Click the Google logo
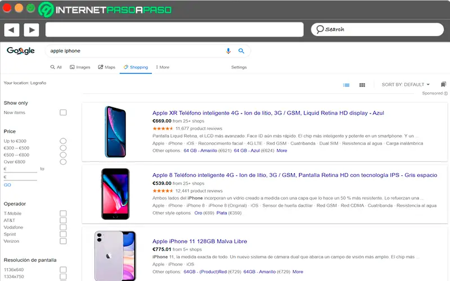Image resolution: width=450 pixels, height=281 pixels. [21, 51]
